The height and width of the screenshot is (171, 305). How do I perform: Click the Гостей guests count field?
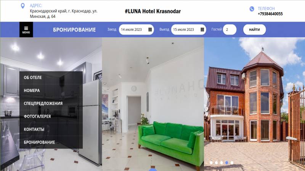[230, 30]
